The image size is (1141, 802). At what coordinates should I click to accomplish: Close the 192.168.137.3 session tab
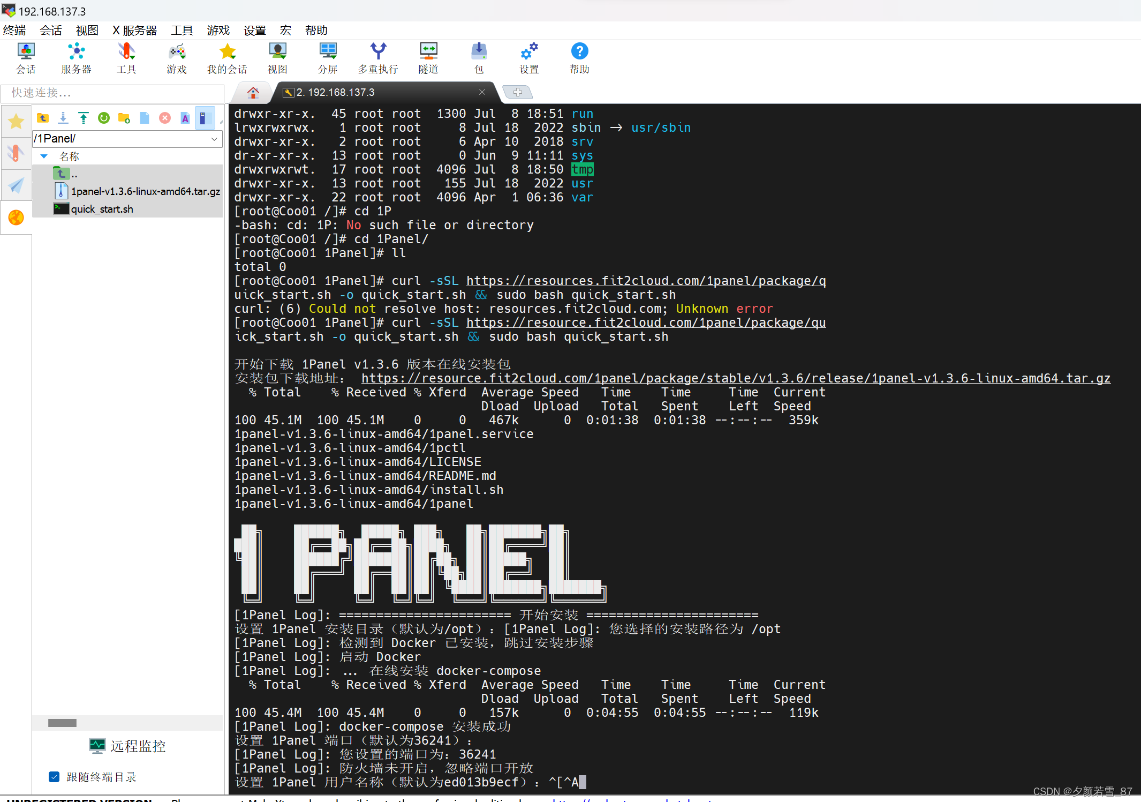[x=482, y=92]
